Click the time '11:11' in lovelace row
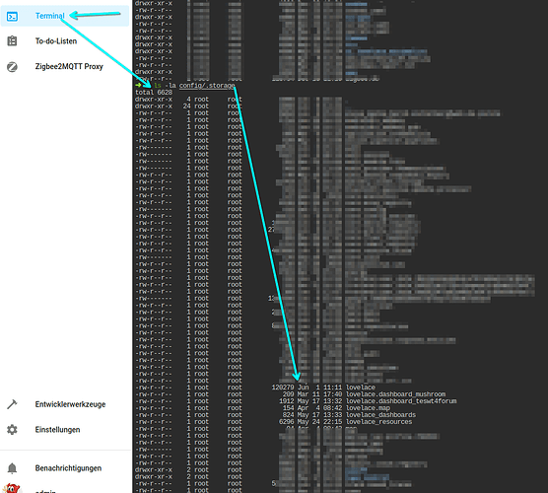 pos(332,387)
